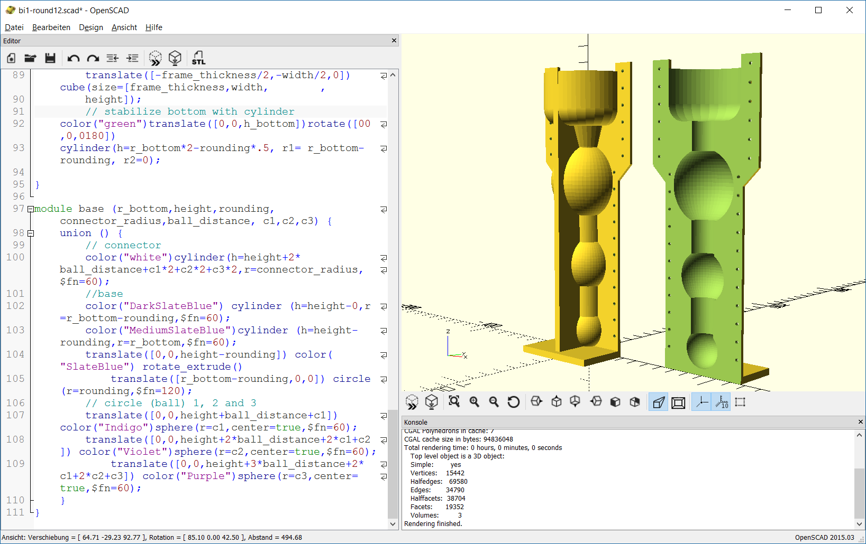Viewport: 866px width, 544px height.
Task: Open the Ansicht menu
Action: 124,27
